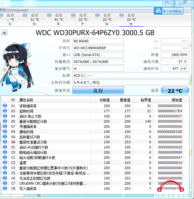Click the 当前值 column header
This screenshot has height=199, width=194.
click(x=101, y=100)
